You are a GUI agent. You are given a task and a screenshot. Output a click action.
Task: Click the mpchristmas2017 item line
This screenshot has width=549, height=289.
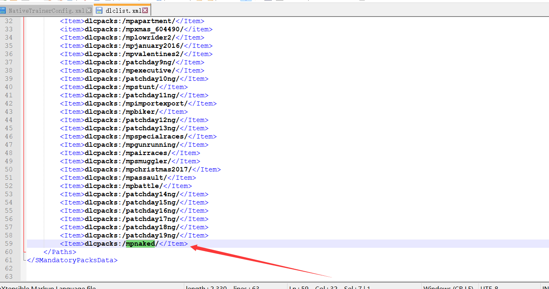[140, 169]
